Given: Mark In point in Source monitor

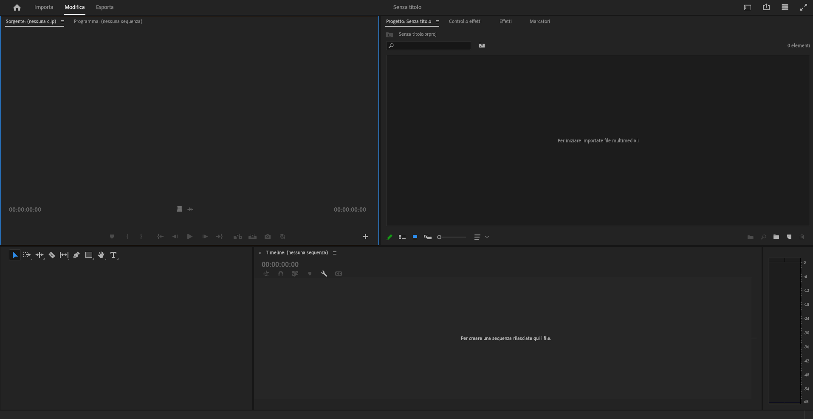Looking at the screenshot, I should [x=127, y=237].
